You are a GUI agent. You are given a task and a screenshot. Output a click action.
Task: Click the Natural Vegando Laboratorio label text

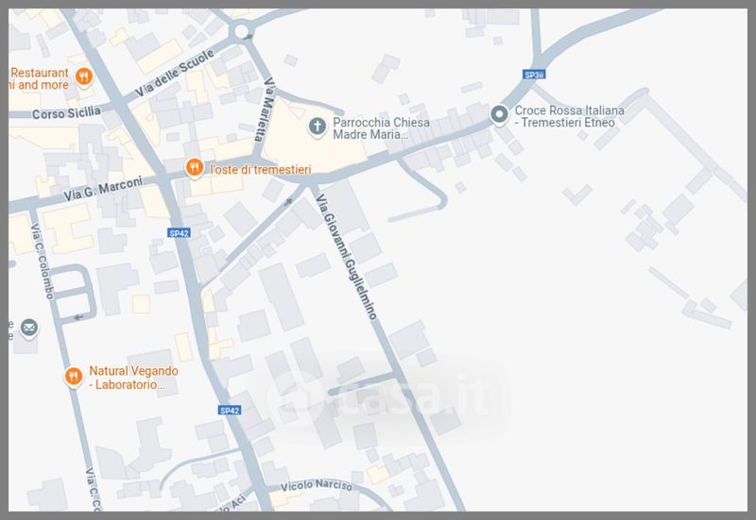pos(133,377)
